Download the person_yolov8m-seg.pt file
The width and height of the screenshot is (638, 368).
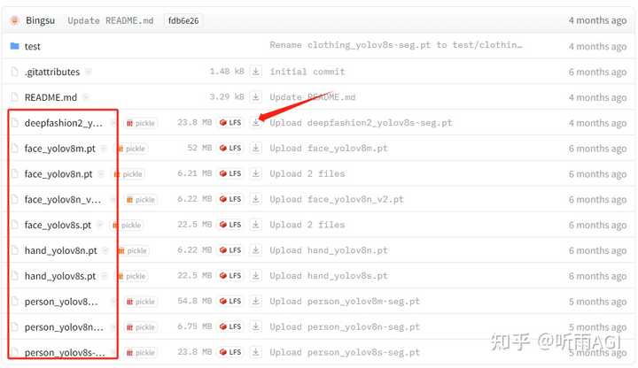tap(255, 301)
